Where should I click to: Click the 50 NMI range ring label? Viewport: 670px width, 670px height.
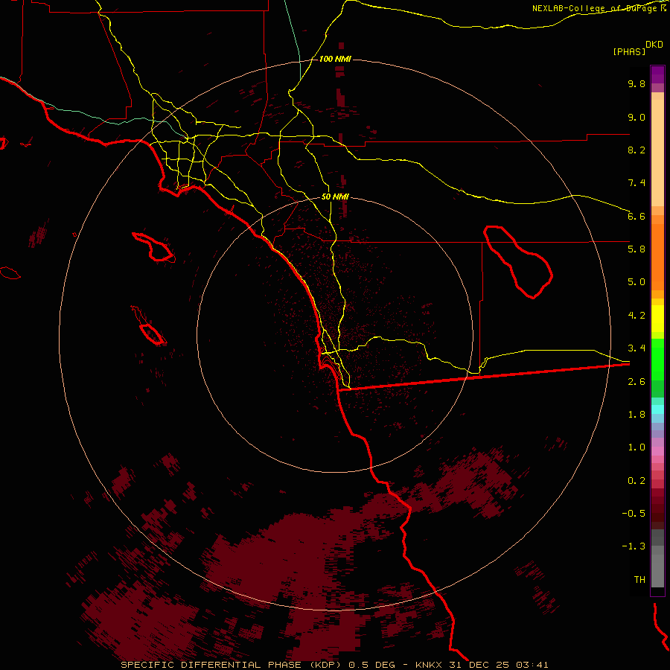(x=335, y=197)
